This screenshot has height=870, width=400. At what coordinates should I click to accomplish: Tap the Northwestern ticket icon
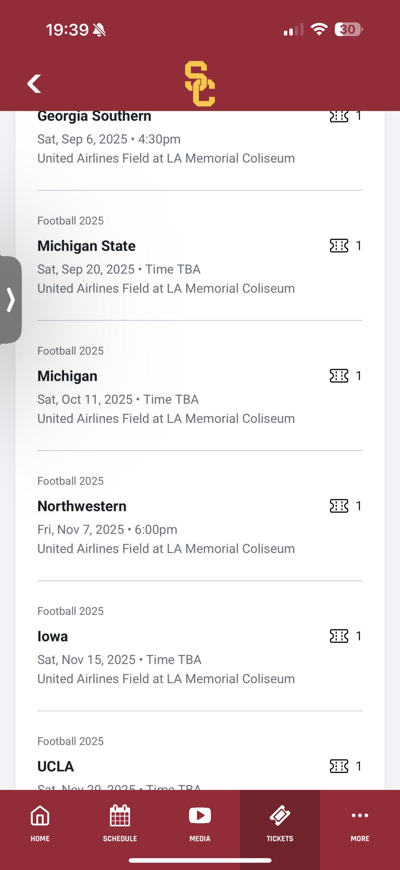339,506
